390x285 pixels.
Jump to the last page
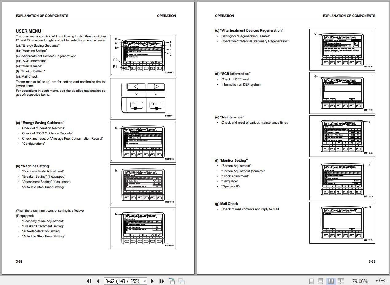162,281
